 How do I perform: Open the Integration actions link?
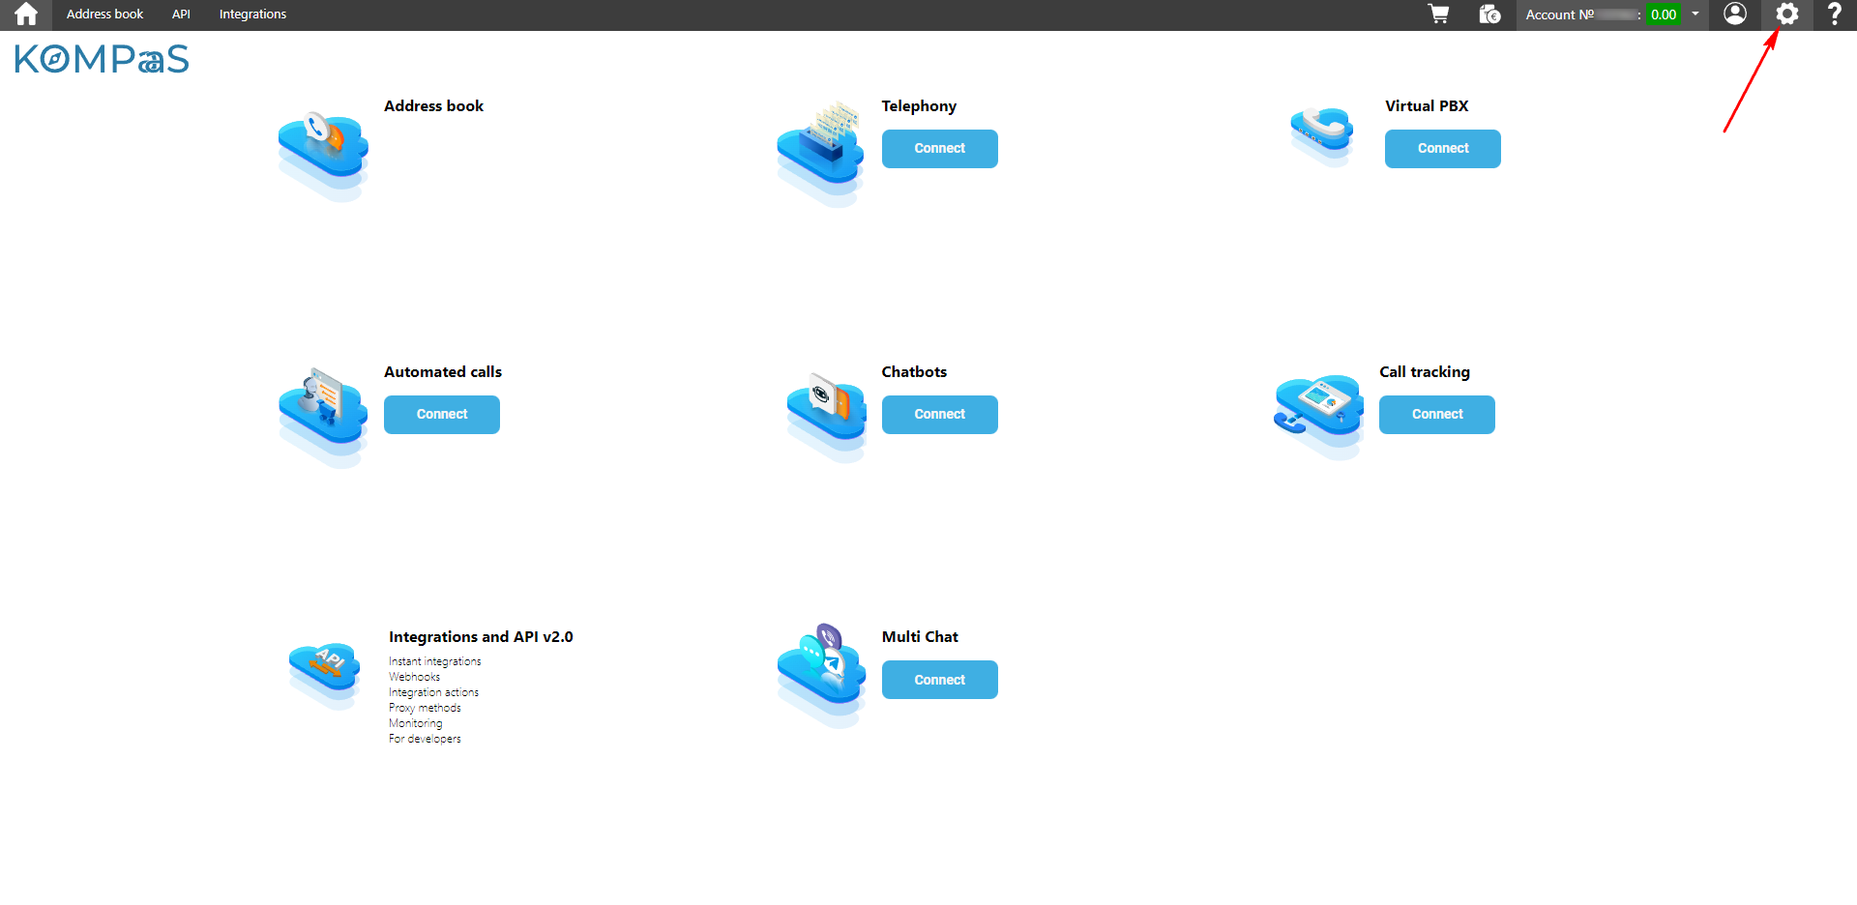tap(433, 692)
